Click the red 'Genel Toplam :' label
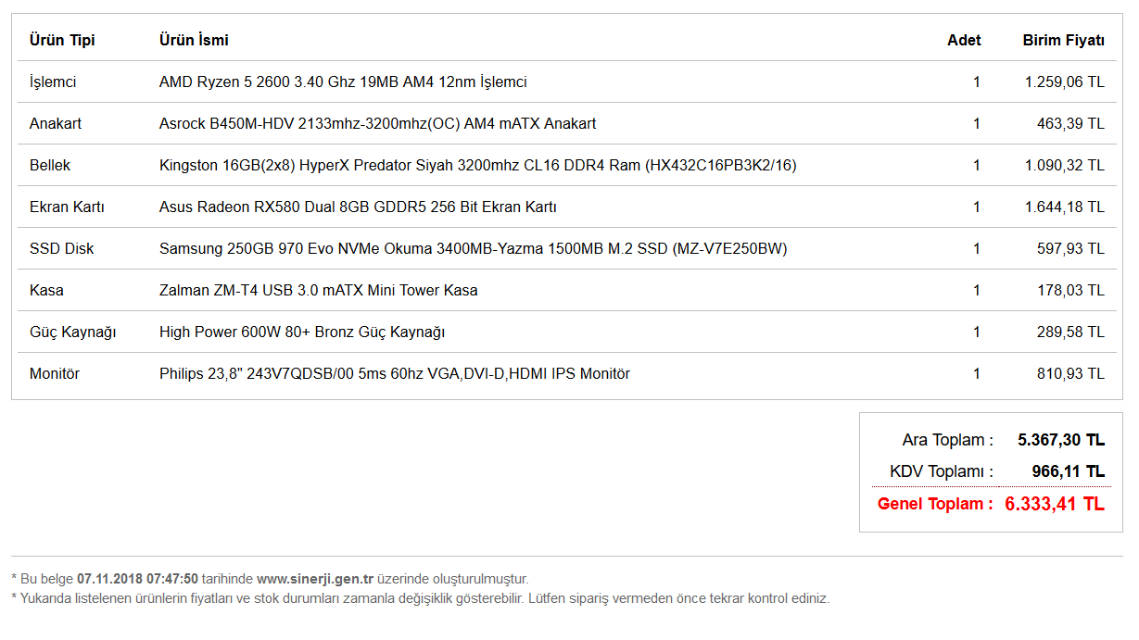 pyautogui.click(x=936, y=504)
